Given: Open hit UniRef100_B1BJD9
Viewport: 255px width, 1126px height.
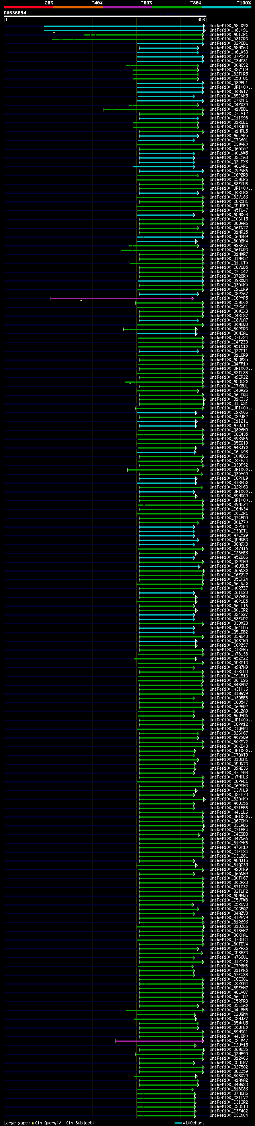Looking at the screenshot, I should (228, 127).
